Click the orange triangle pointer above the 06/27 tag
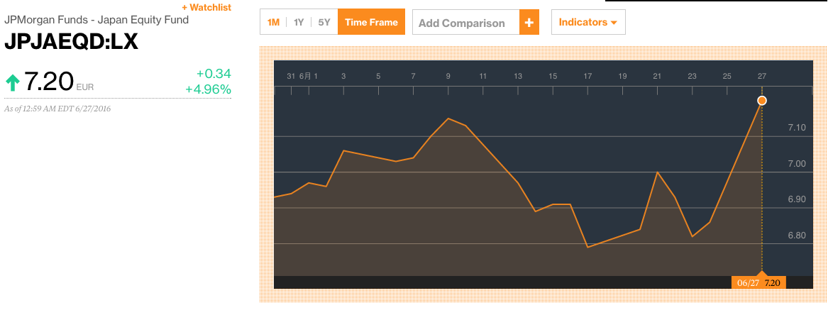This screenshot has height=315, width=833. pyautogui.click(x=762, y=273)
